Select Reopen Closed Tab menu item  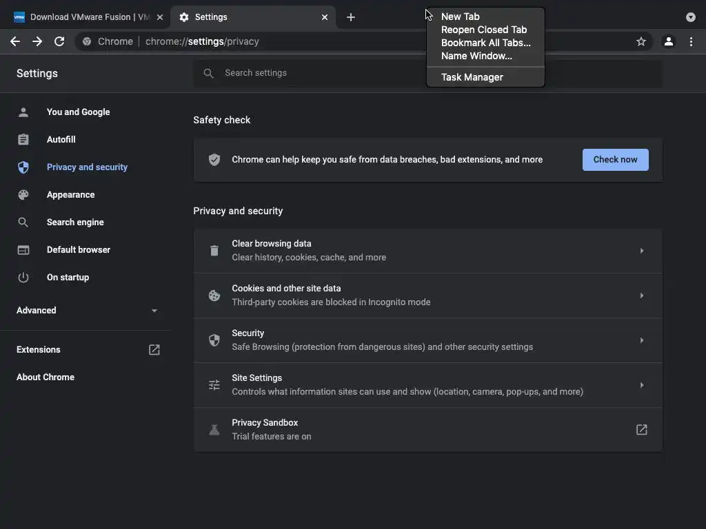pyautogui.click(x=484, y=30)
